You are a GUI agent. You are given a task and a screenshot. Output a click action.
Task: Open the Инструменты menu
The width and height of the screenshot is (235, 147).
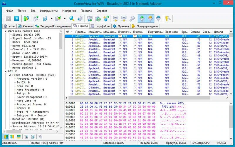[49, 11]
